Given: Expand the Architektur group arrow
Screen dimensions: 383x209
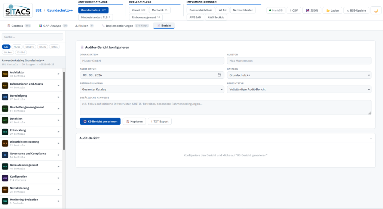Looking at the screenshot, I should 58,74.
